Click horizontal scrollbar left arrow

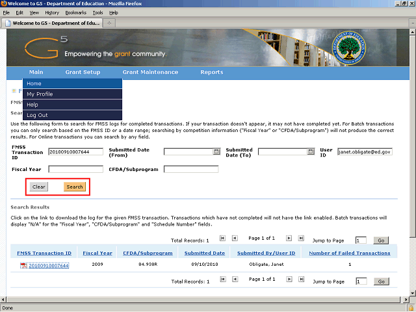point(3,300)
